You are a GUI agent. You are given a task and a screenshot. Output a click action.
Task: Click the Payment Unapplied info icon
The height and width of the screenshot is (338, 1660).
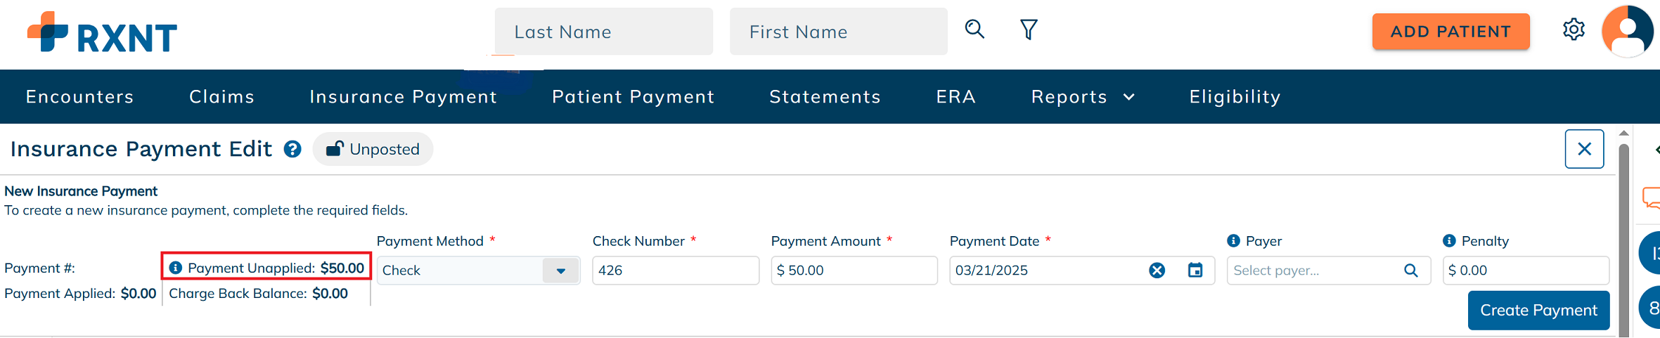[176, 268]
